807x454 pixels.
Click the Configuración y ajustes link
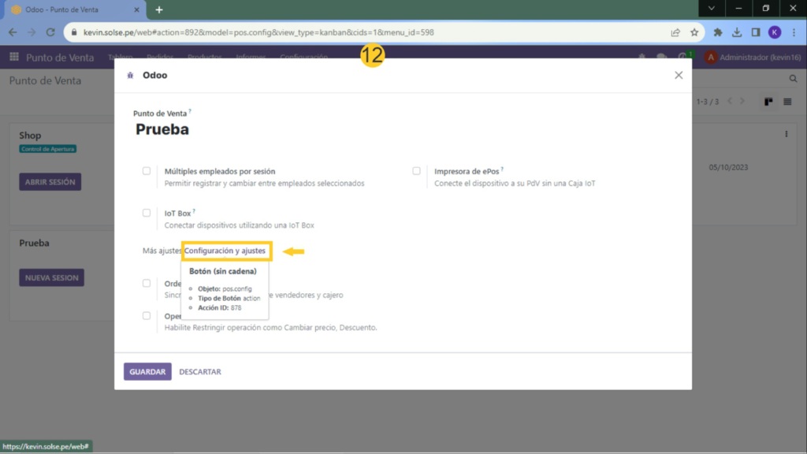(x=227, y=251)
